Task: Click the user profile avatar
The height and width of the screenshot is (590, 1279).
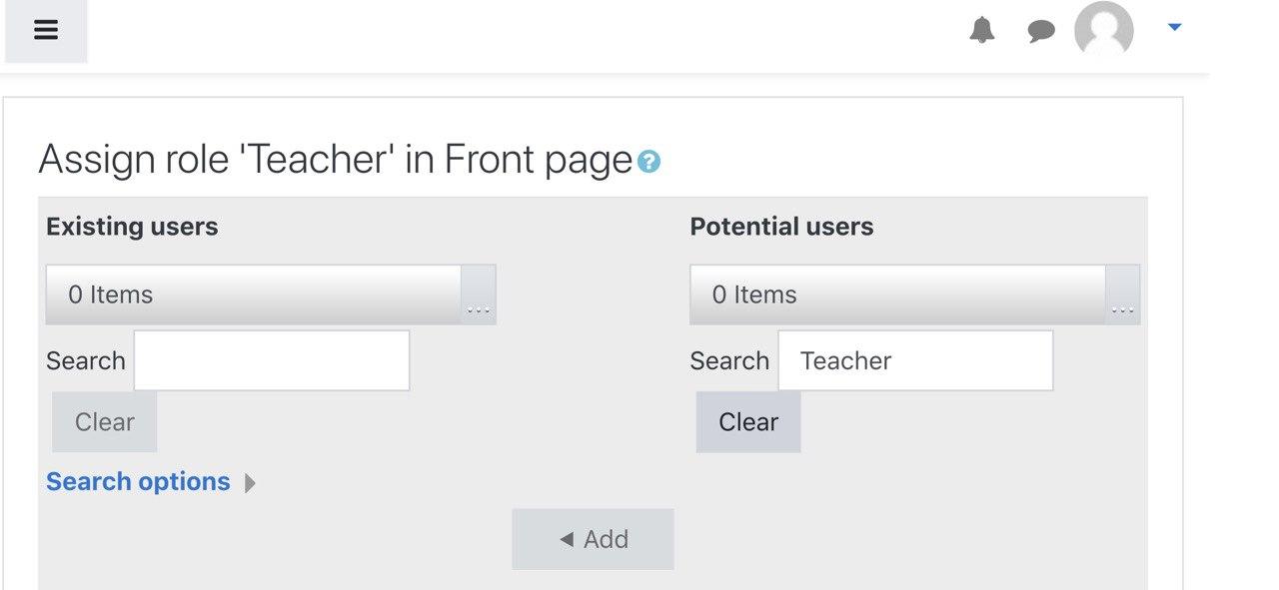Action: 1103,31
